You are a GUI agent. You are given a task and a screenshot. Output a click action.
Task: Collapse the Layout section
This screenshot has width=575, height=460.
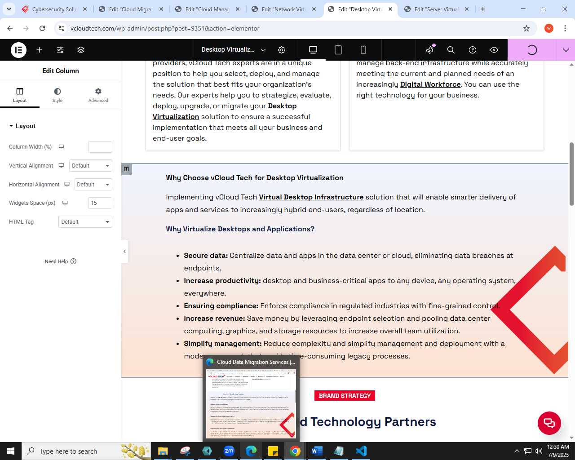pyautogui.click(x=22, y=126)
